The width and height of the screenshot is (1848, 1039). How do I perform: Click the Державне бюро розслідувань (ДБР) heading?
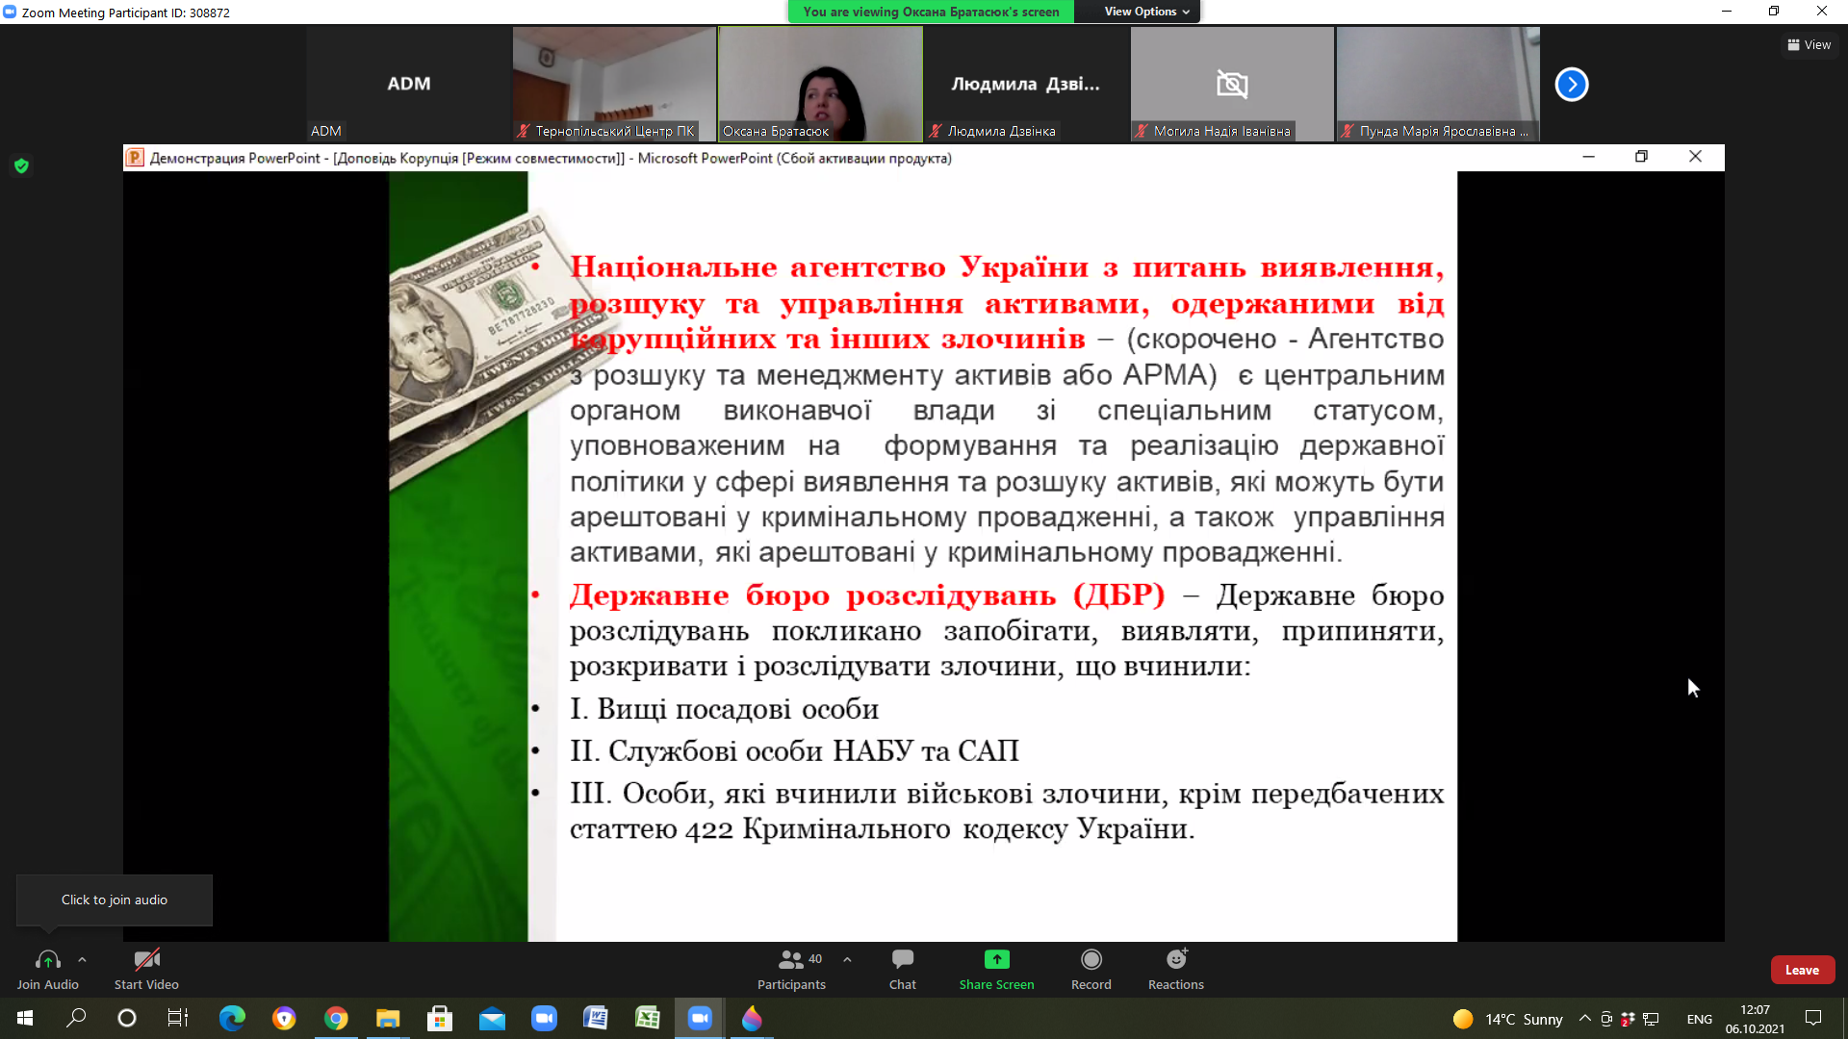click(x=867, y=596)
